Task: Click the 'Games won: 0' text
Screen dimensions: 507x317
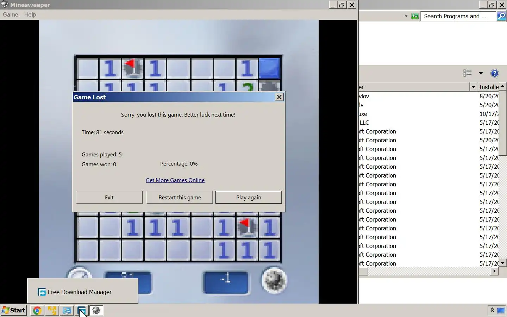Action: click(99, 164)
